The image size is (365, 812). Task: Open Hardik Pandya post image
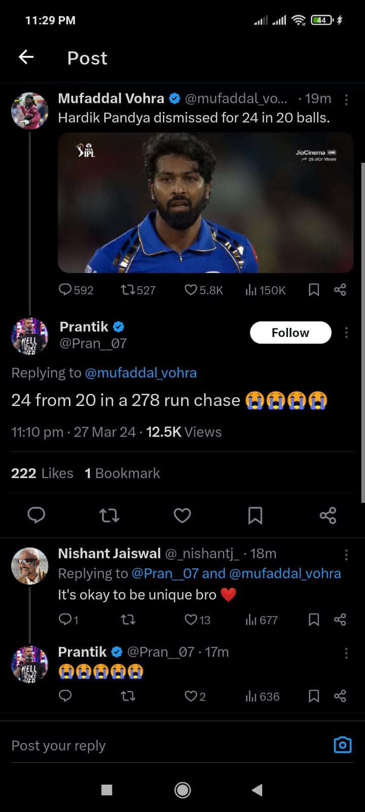tap(205, 202)
